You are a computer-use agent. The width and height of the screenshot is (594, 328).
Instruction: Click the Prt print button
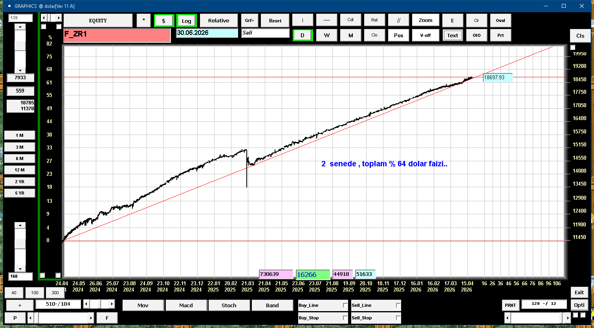[500, 35]
